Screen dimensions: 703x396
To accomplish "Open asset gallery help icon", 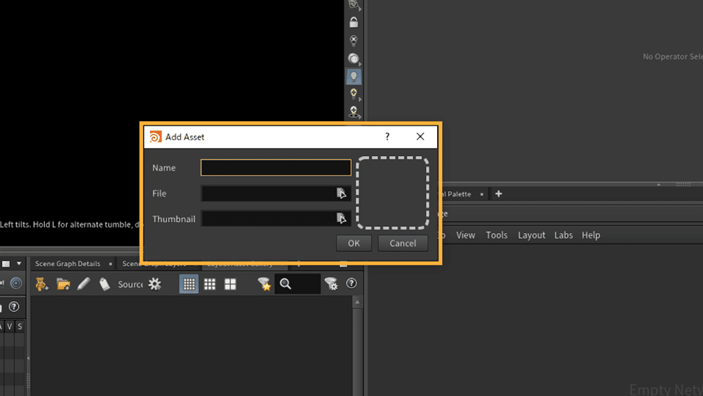I will point(351,283).
